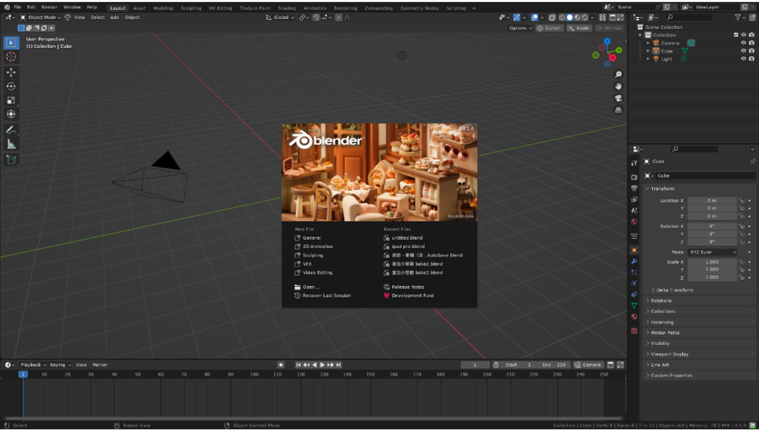Viewport: 759px width, 430px height.
Task: Open the Render properties tab
Action: pos(634,177)
